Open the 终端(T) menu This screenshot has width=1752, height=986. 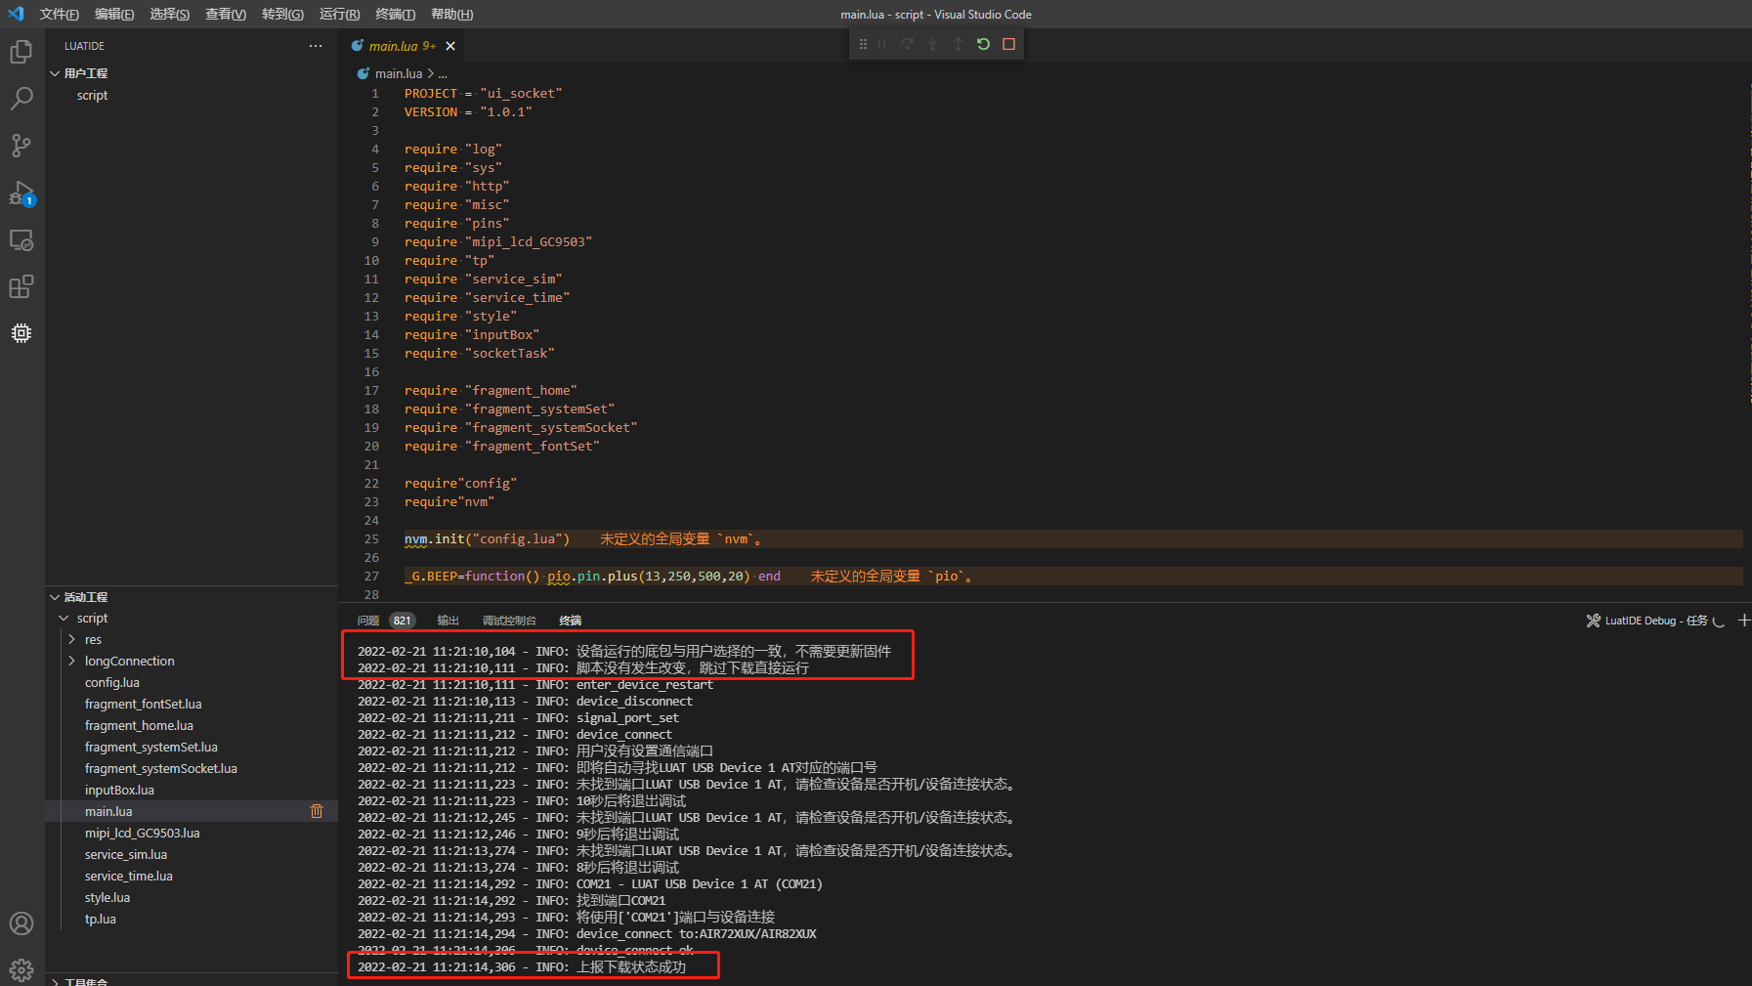396,14
